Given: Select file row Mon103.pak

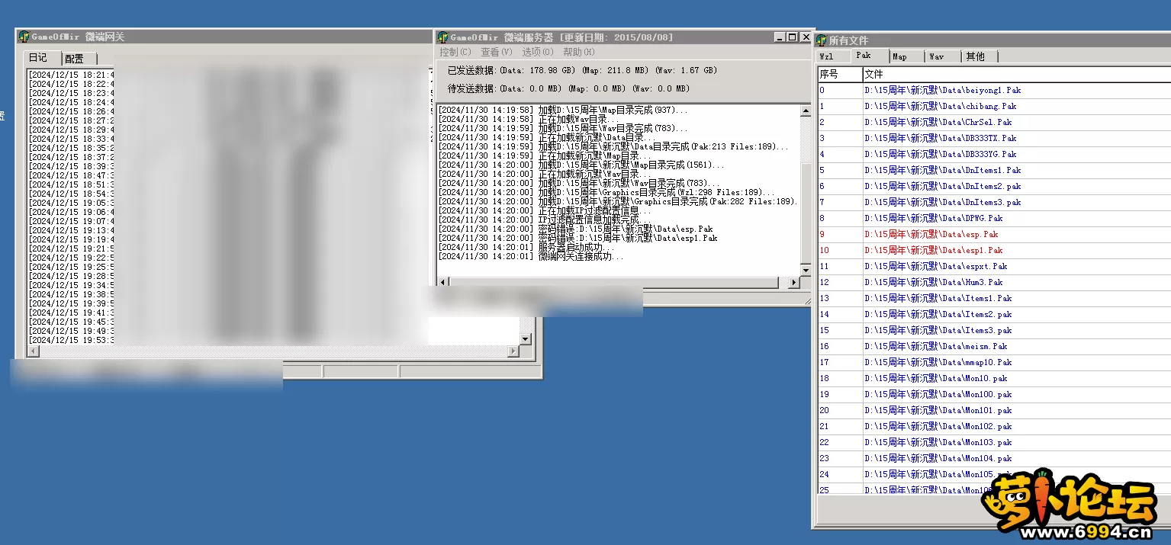Looking at the screenshot, I should (x=994, y=442).
